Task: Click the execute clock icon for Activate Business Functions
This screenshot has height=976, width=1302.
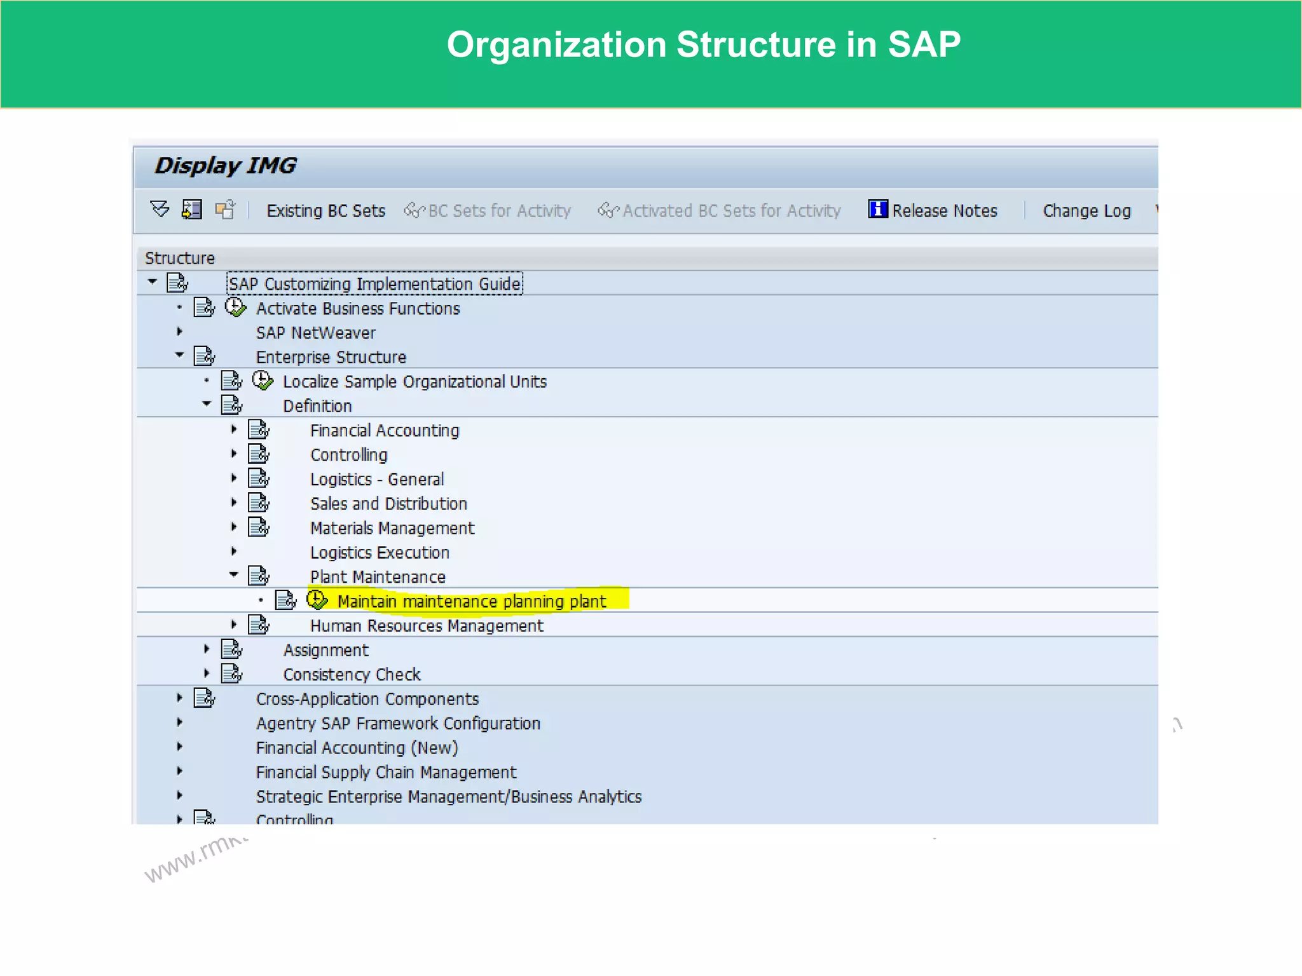Action: [235, 308]
